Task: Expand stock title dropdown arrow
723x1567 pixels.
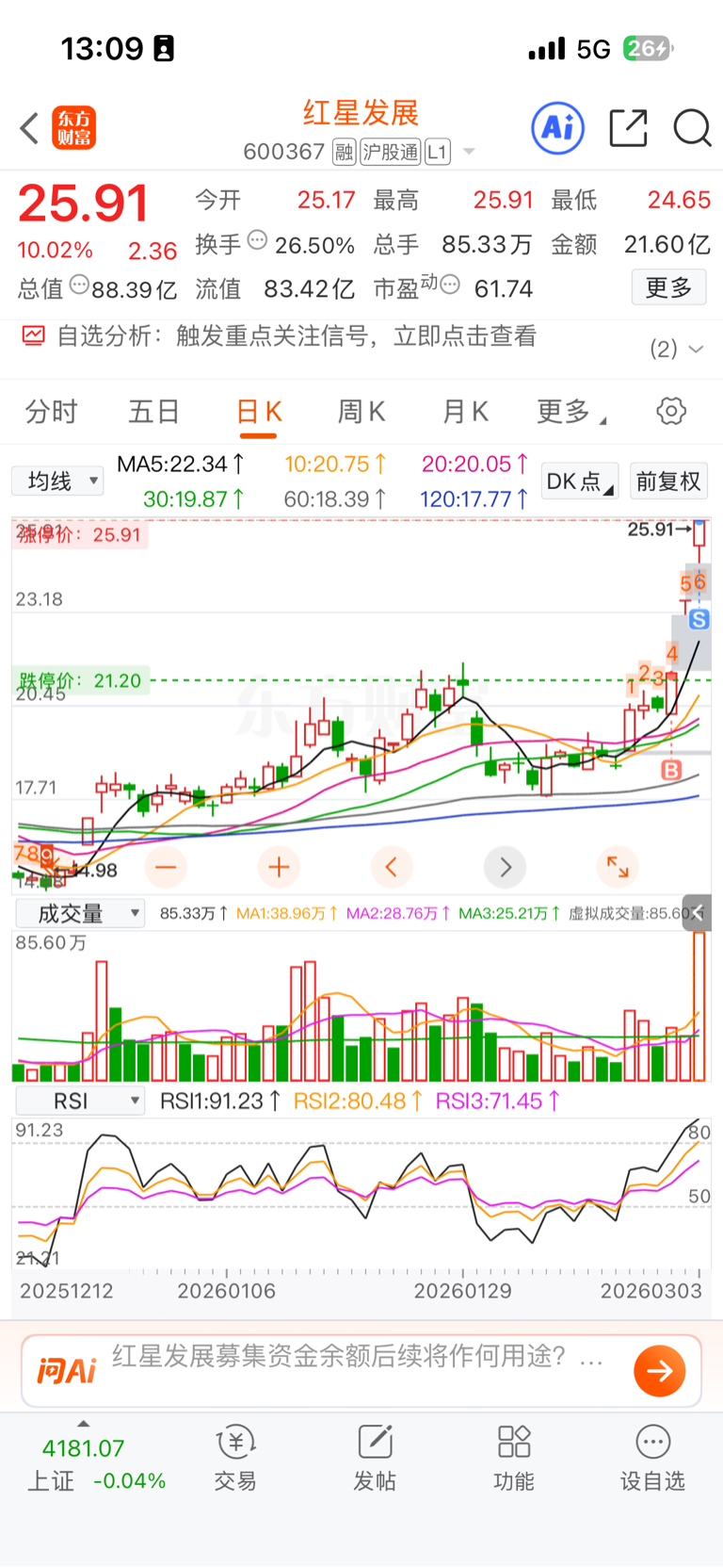Action: pos(469,152)
